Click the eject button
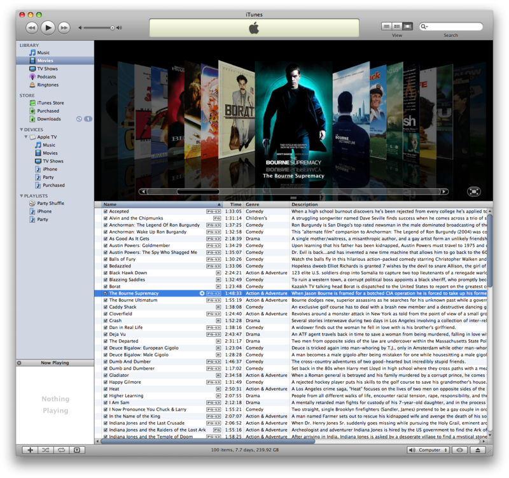This screenshot has width=509, height=478. click(x=478, y=450)
